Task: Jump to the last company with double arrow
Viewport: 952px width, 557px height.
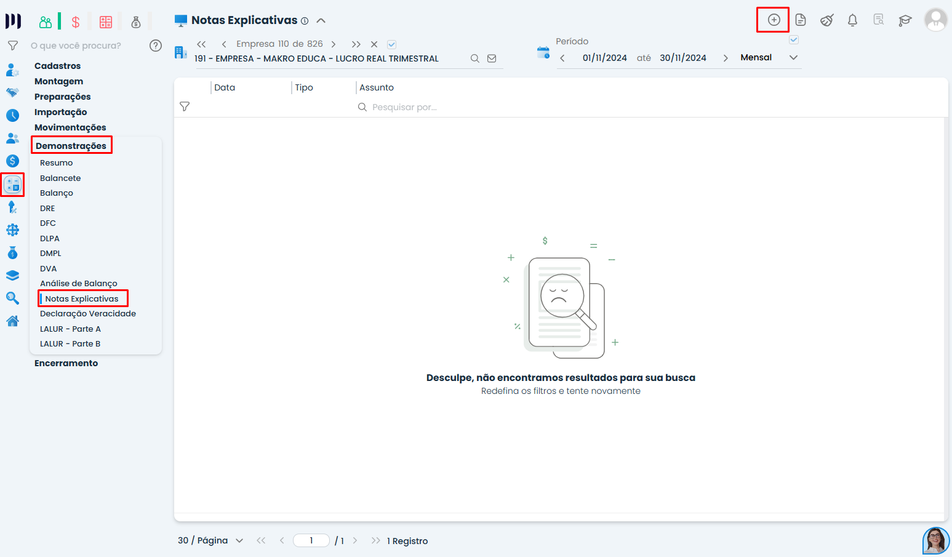Action: pos(356,44)
